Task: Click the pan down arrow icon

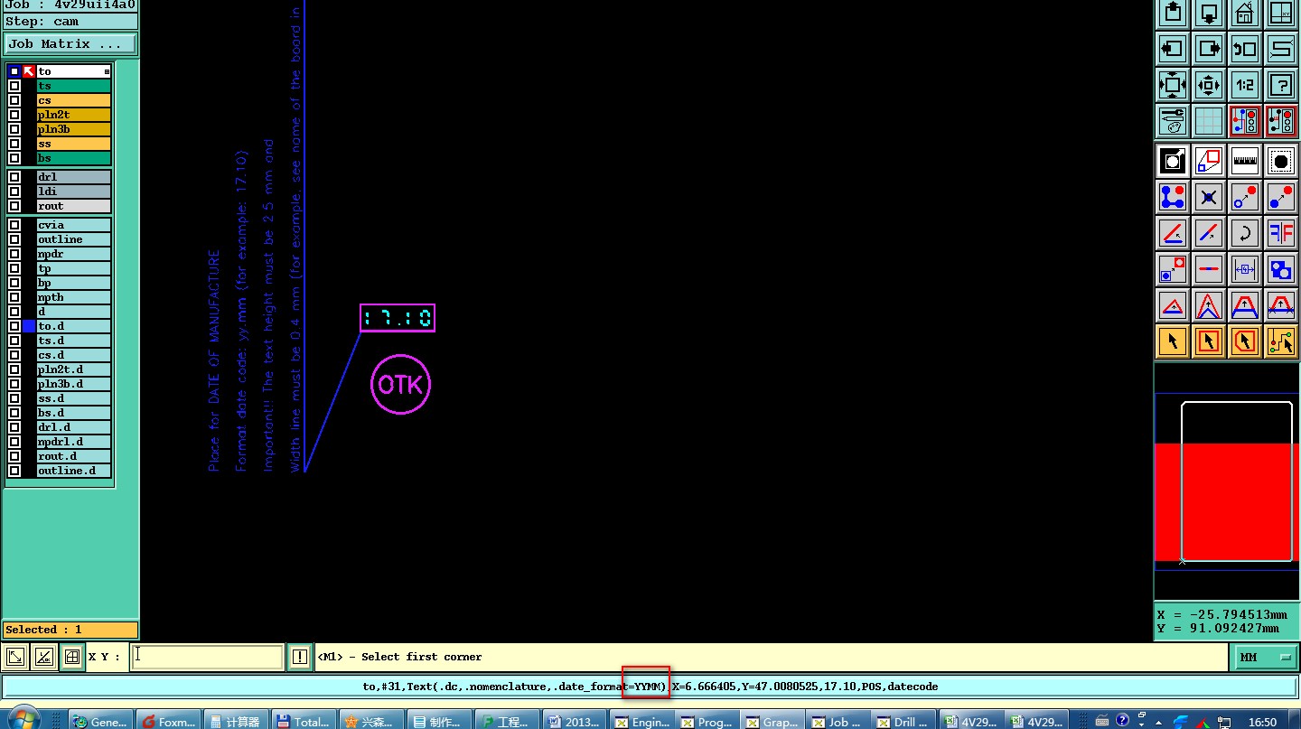Action: point(1209,13)
